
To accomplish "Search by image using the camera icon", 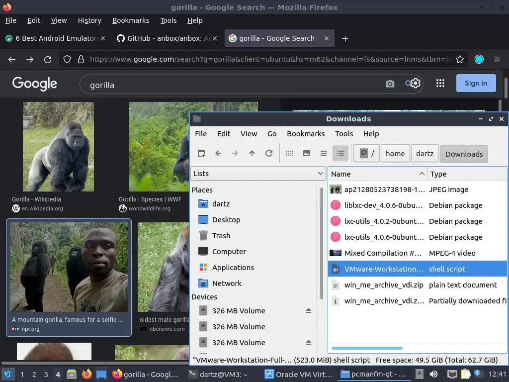I will coord(390,84).
